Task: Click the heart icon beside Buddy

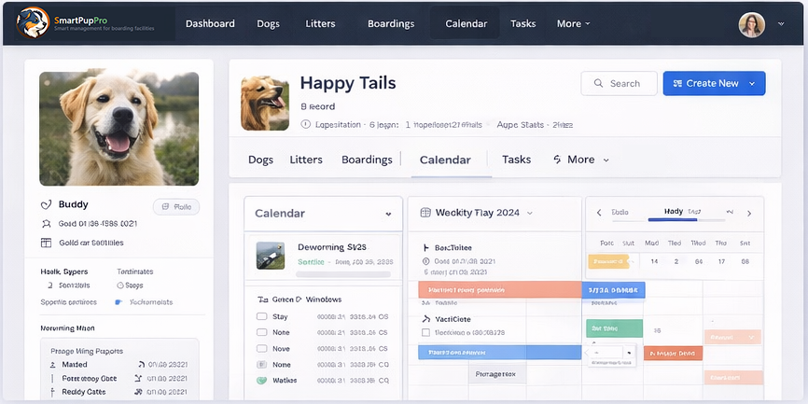Action: (x=46, y=205)
